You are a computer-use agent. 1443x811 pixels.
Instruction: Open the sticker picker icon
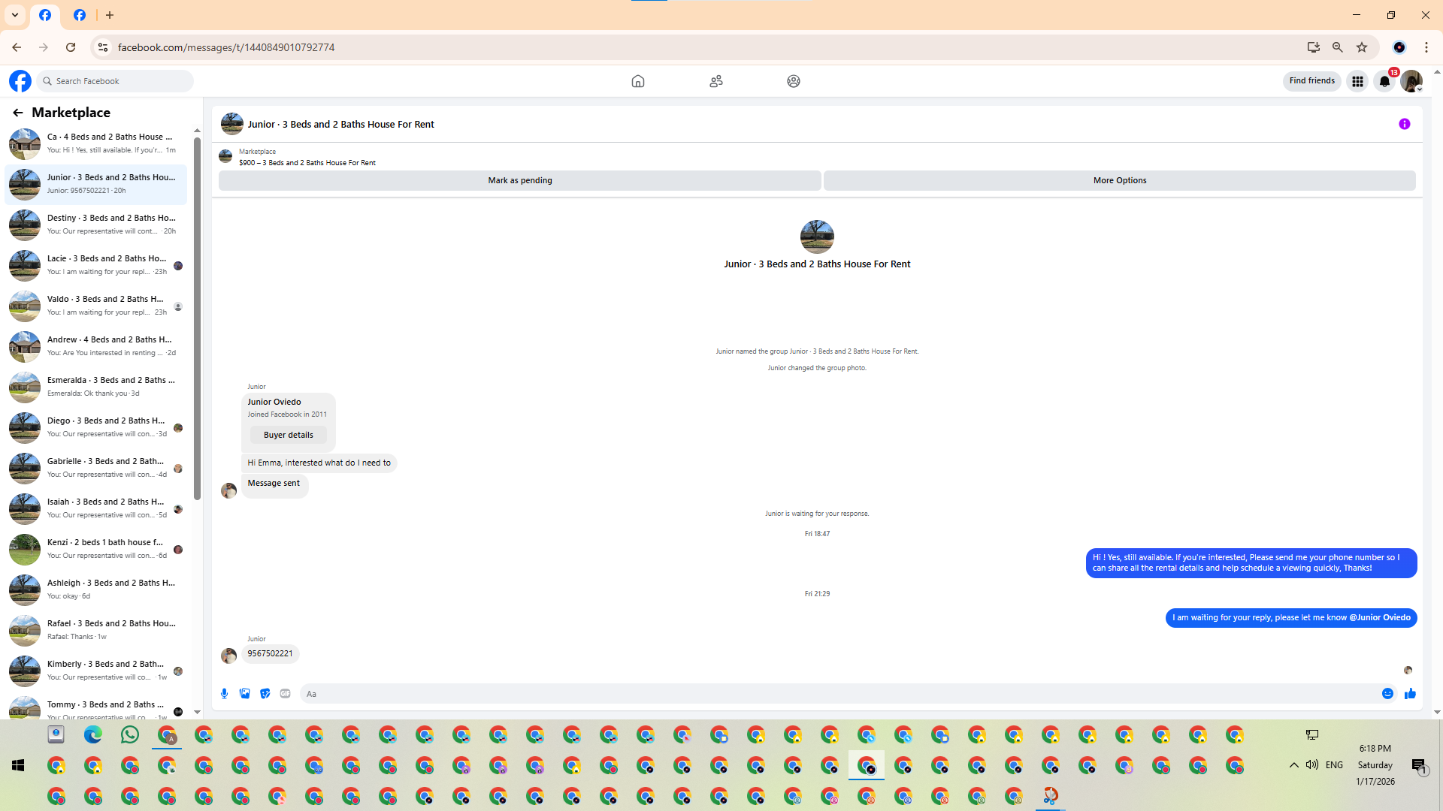[x=265, y=694]
